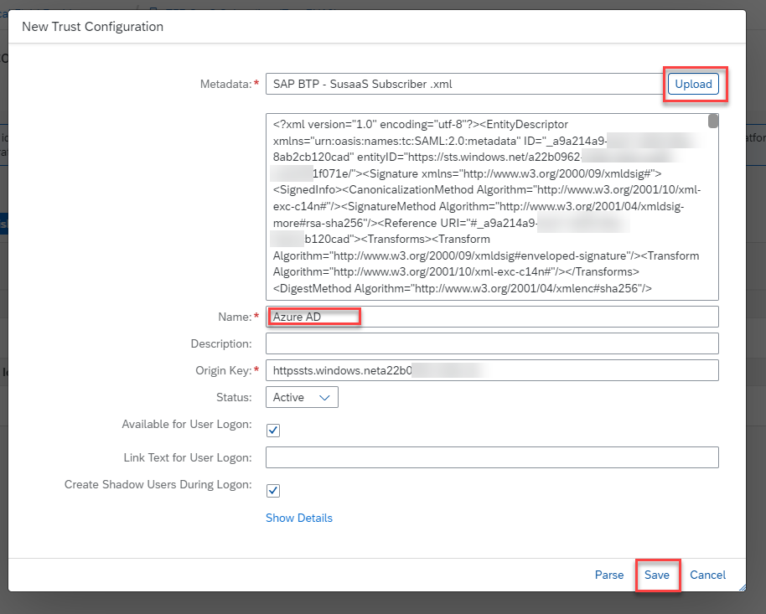766x614 pixels.
Task: Click the Available for User Logon label
Action: click(x=187, y=424)
